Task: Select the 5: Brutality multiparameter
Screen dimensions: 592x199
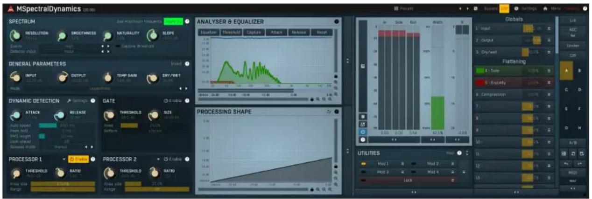Action: [514, 82]
